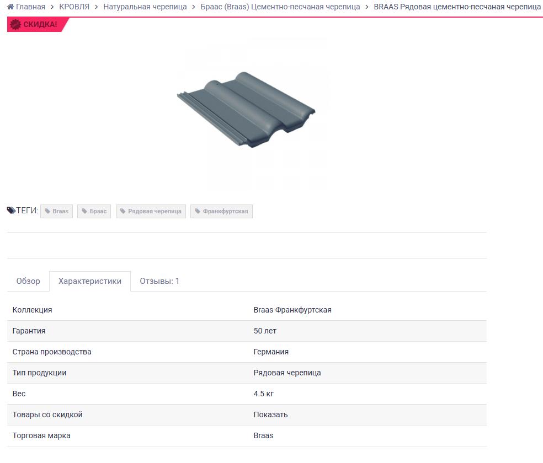Navigate to Натуральная черепица breadcrumb
This screenshot has width=543, height=463.
point(145,7)
